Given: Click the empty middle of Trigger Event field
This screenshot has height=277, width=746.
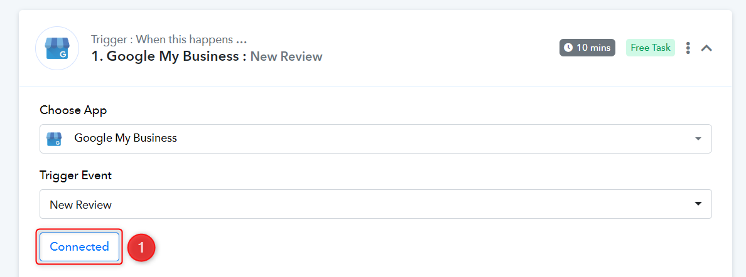Looking at the screenshot, I should 376,204.
